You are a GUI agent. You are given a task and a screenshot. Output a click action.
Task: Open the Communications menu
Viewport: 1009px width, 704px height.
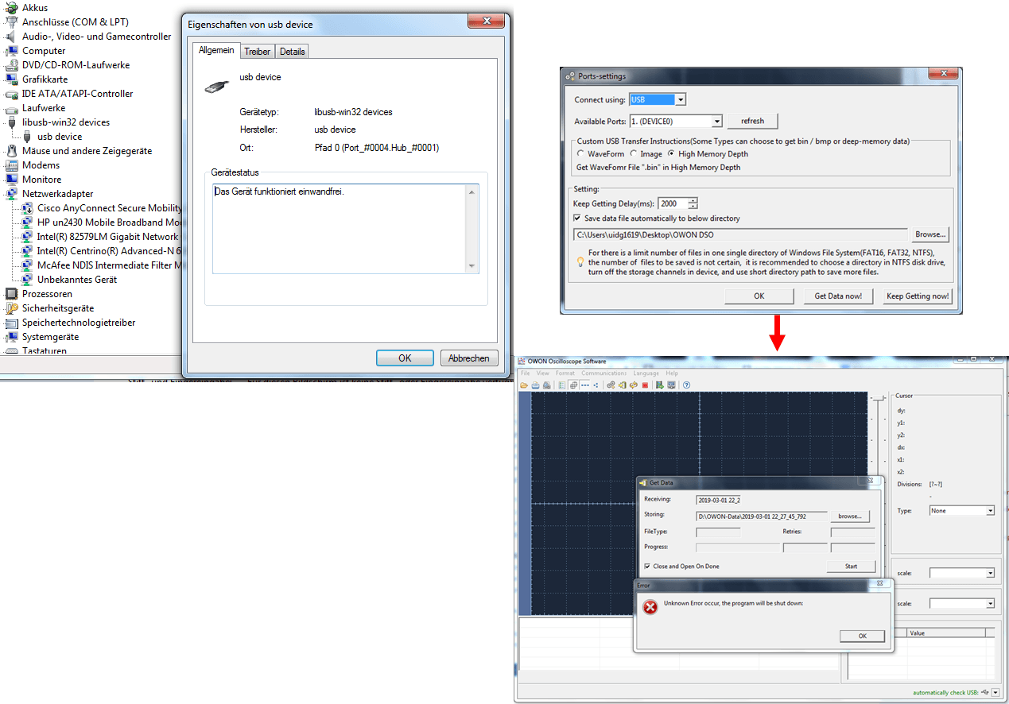603,373
